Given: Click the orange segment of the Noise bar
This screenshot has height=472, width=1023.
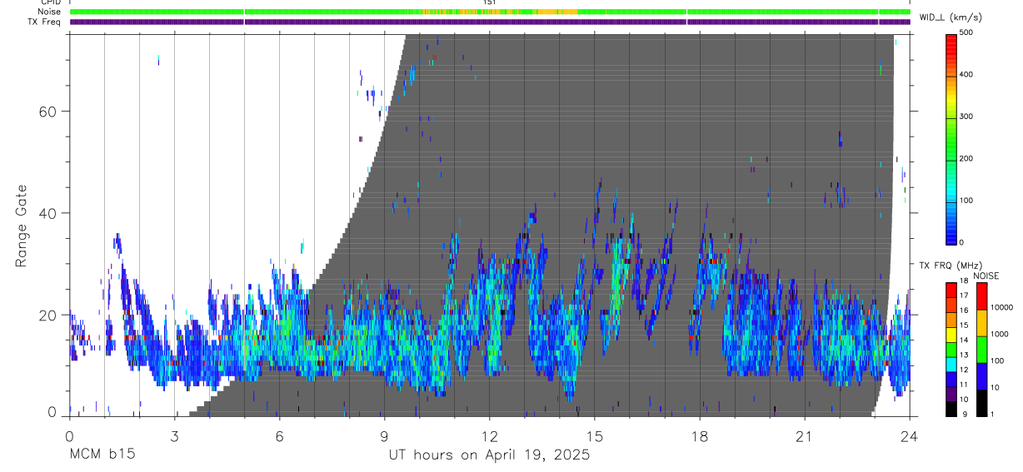Looking at the screenshot, I should point(556,12).
